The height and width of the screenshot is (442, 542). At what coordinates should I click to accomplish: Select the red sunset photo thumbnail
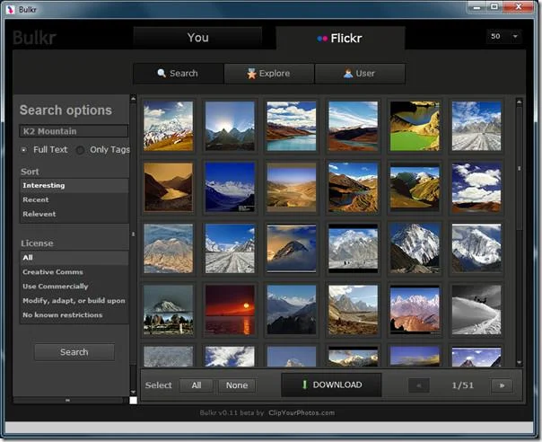(230, 310)
